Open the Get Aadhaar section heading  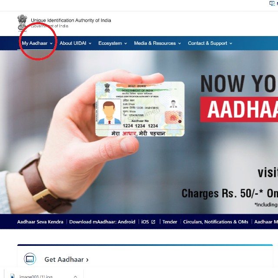[x=66, y=259]
